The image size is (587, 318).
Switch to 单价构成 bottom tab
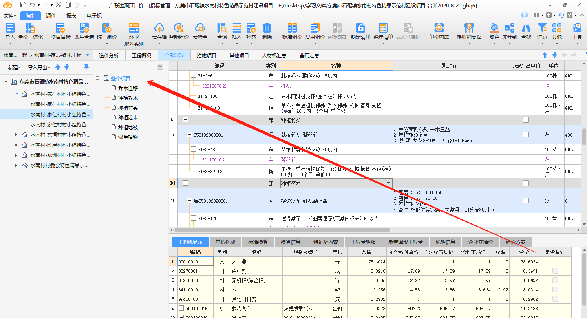(x=225, y=242)
